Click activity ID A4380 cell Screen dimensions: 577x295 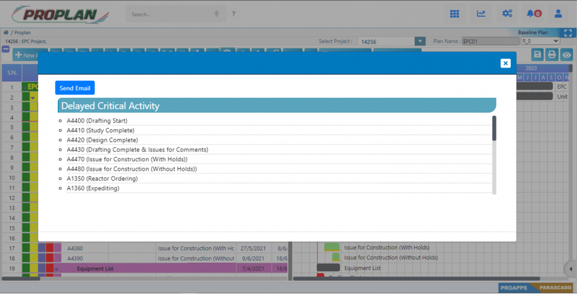coord(75,248)
